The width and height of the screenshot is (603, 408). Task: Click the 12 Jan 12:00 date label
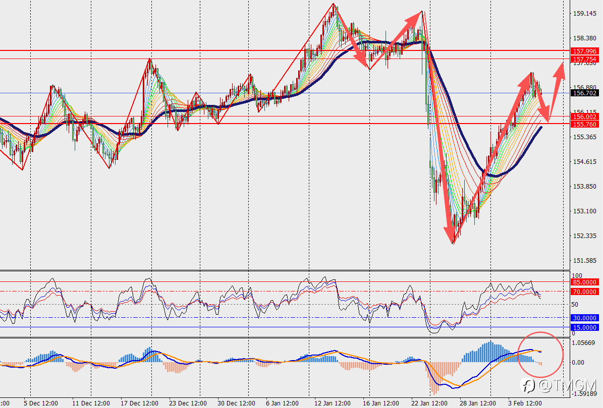click(332, 403)
